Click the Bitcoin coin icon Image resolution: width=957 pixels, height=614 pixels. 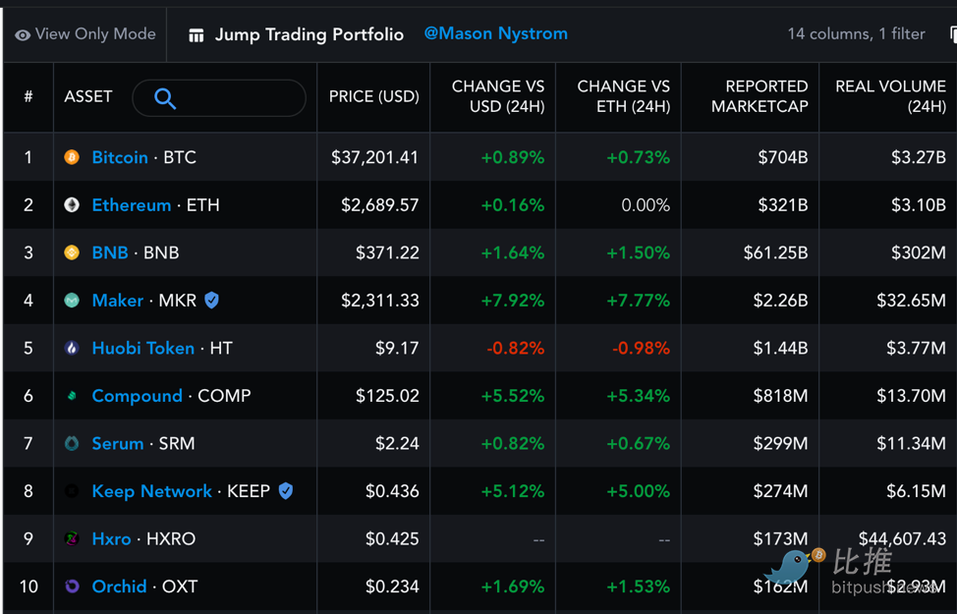click(72, 157)
